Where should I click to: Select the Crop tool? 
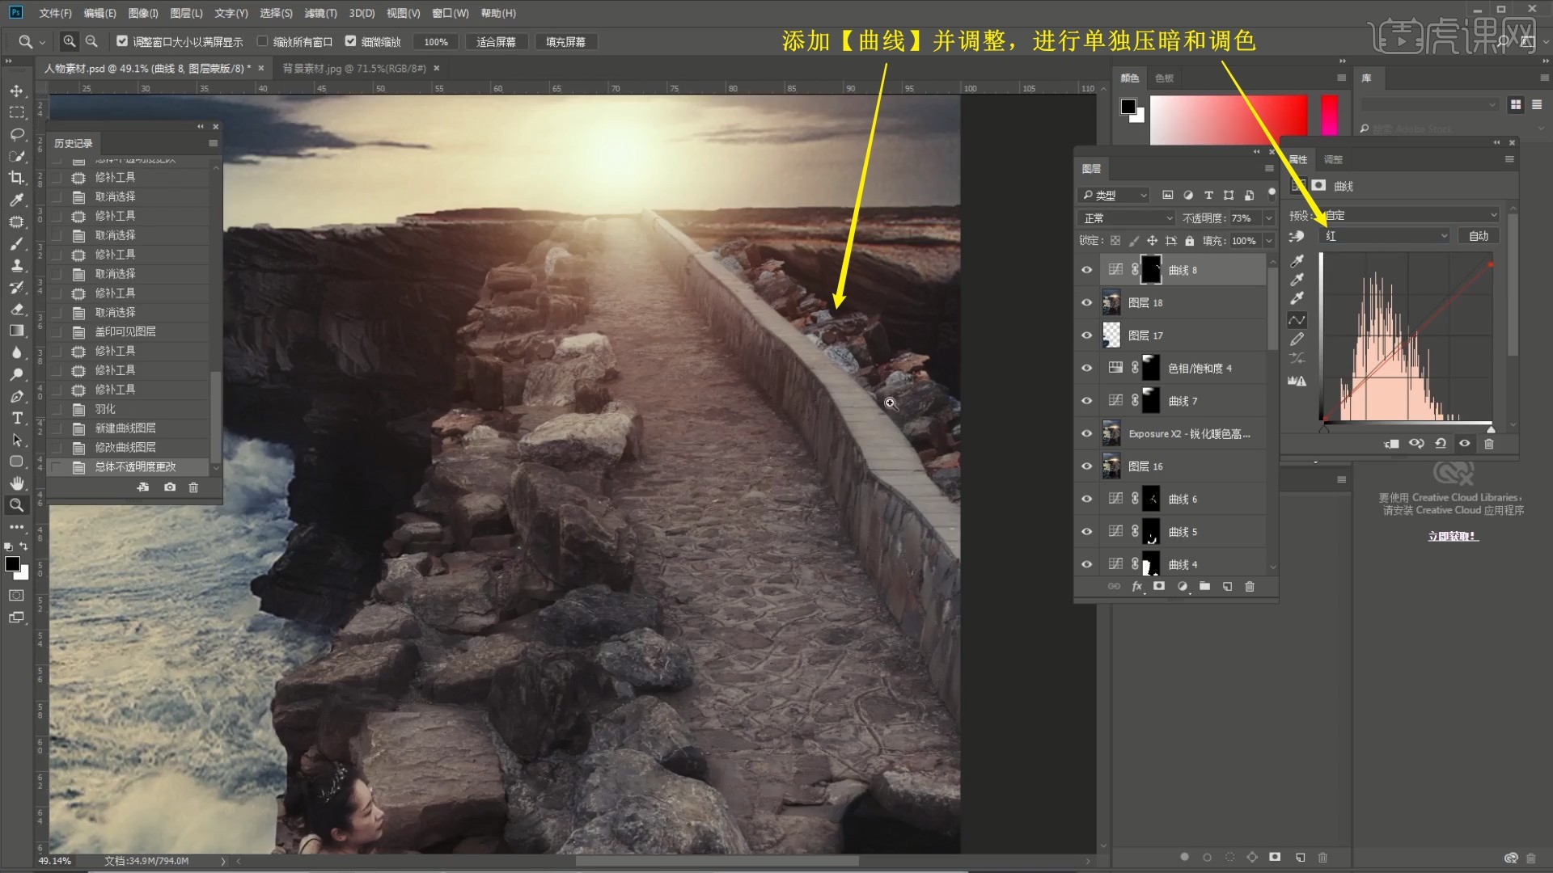click(x=16, y=178)
